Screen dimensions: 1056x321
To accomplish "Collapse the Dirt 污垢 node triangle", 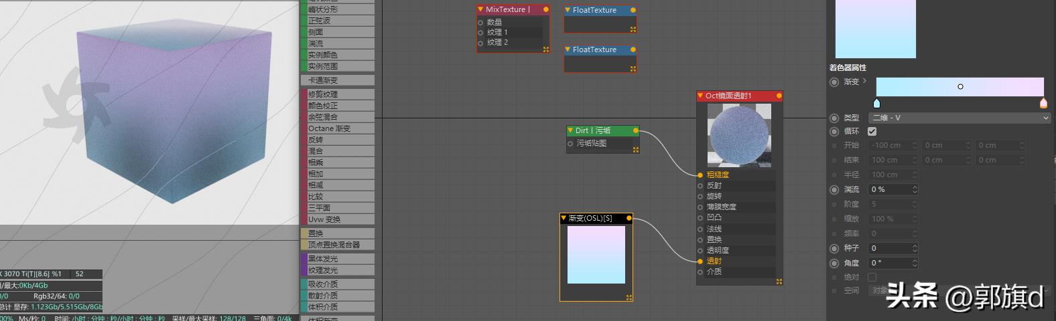I will tap(570, 130).
